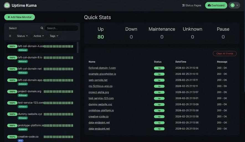The image size is (245, 142).
Task: Select dummy-website.xyz in monitor list
Action: [41, 116]
